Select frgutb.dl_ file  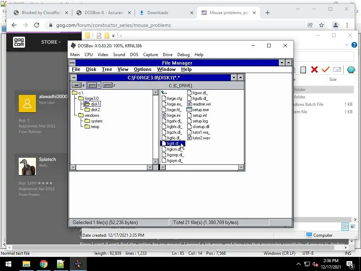pos(197,98)
